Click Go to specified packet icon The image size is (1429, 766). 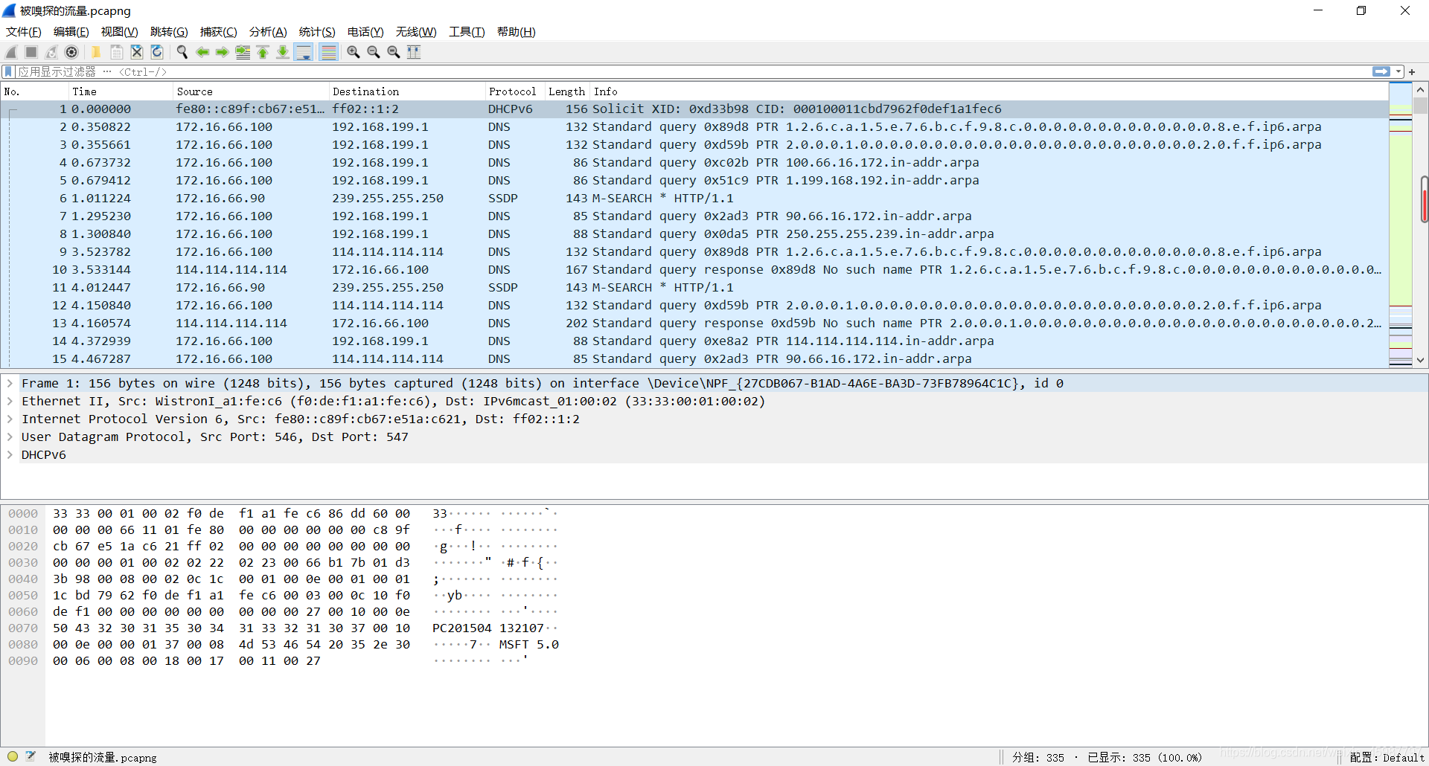[243, 52]
